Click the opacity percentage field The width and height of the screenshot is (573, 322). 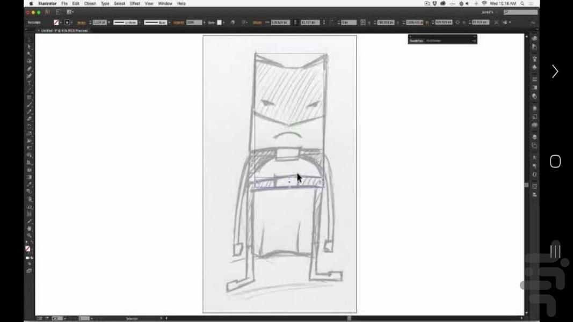pyautogui.click(x=194, y=22)
